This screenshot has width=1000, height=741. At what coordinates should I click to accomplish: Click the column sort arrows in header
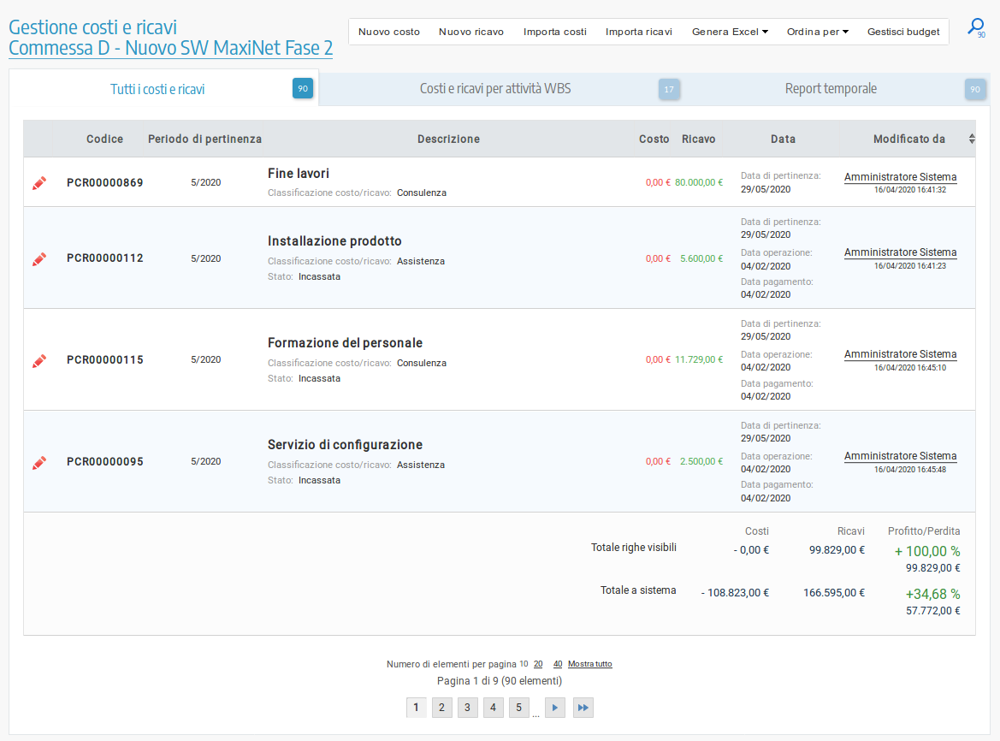[971, 139]
